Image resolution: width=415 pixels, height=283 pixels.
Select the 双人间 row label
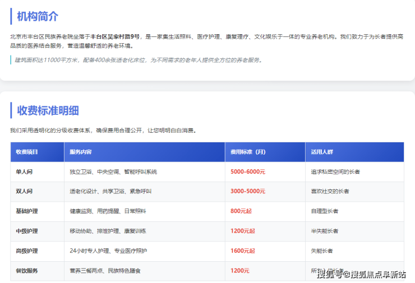24,191
